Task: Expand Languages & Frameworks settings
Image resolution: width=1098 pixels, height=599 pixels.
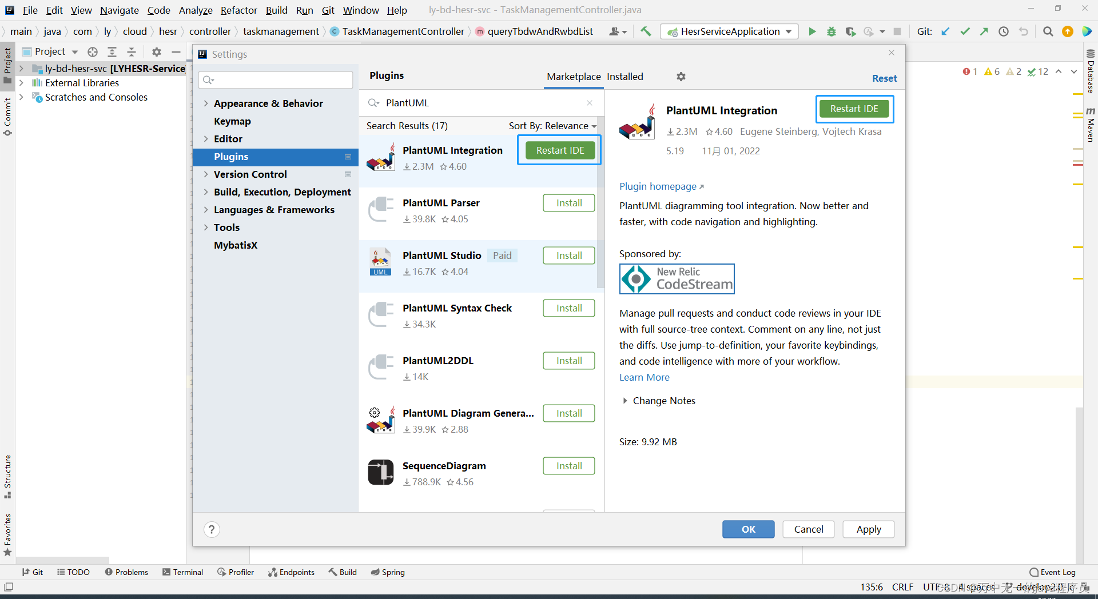Action: point(206,210)
